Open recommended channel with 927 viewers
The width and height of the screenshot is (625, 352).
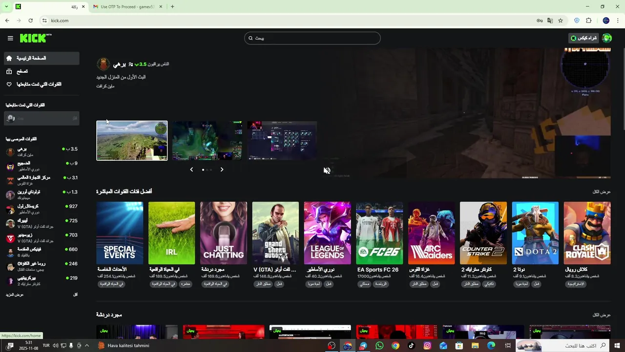[42, 209]
